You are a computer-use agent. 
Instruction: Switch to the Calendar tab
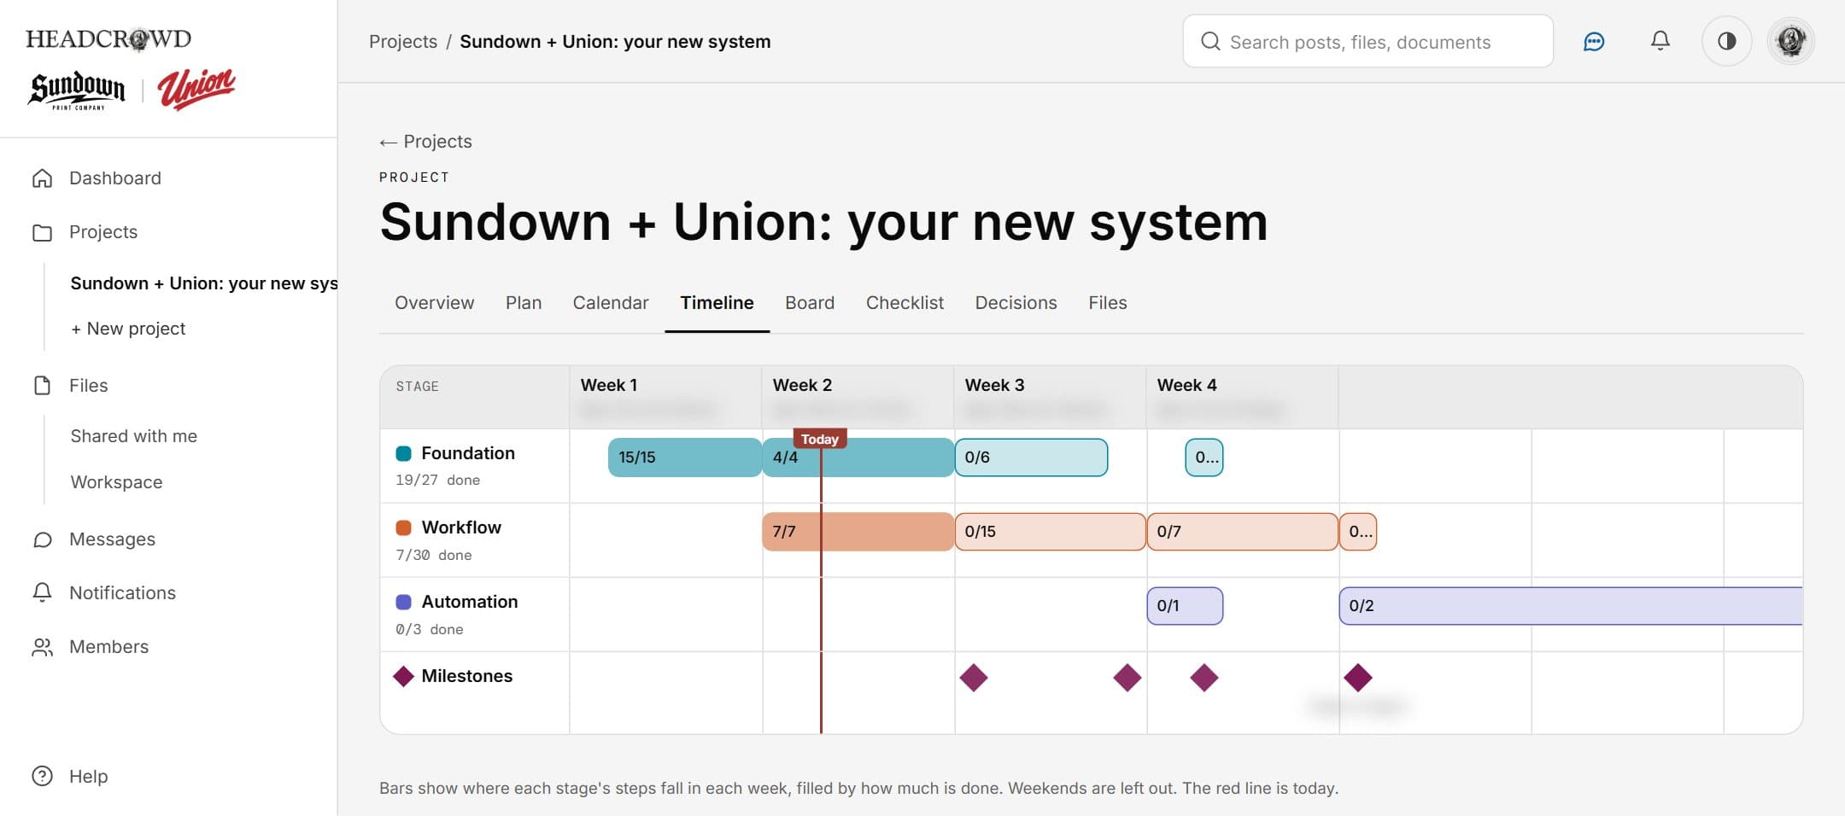[611, 303]
